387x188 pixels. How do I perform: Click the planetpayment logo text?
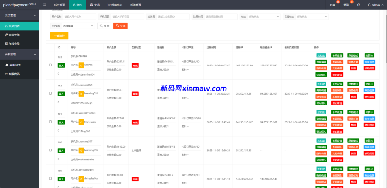[16, 5]
